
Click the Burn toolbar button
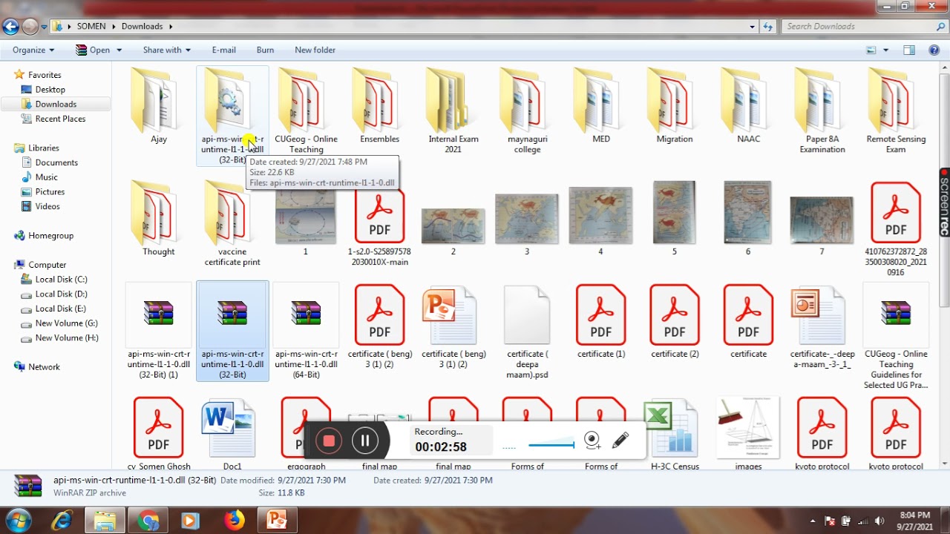coord(265,50)
